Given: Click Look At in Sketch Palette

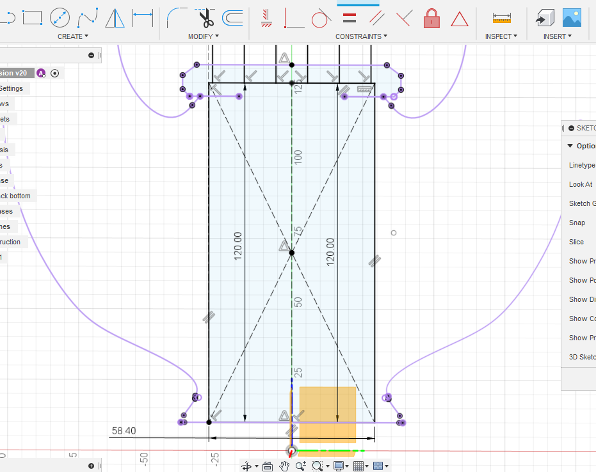Looking at the screenshot, I should click(581, 184).
